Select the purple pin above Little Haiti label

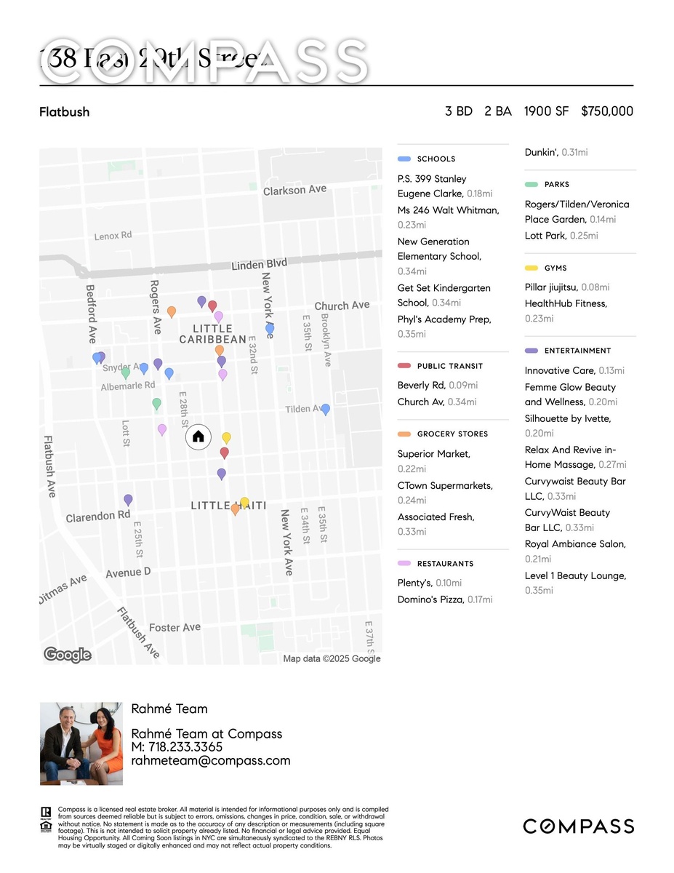[222, 474]
